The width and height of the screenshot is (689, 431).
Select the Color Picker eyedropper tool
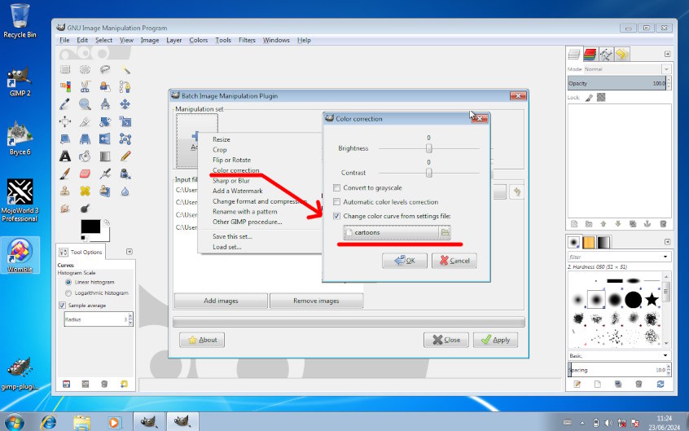pyautogui.click(x=65, y=104)
